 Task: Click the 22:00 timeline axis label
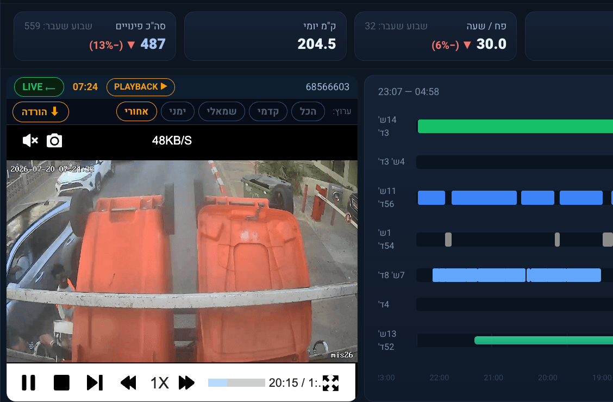(x=439, y=378)
